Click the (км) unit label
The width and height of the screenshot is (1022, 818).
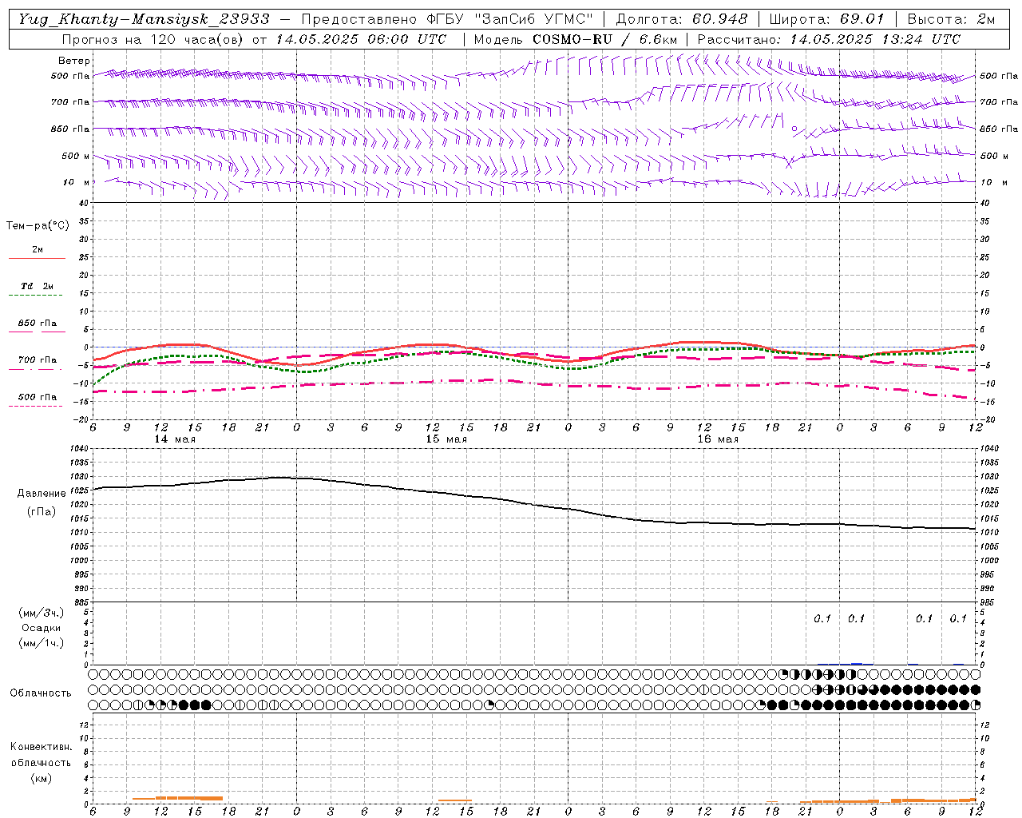coord(42,778)
